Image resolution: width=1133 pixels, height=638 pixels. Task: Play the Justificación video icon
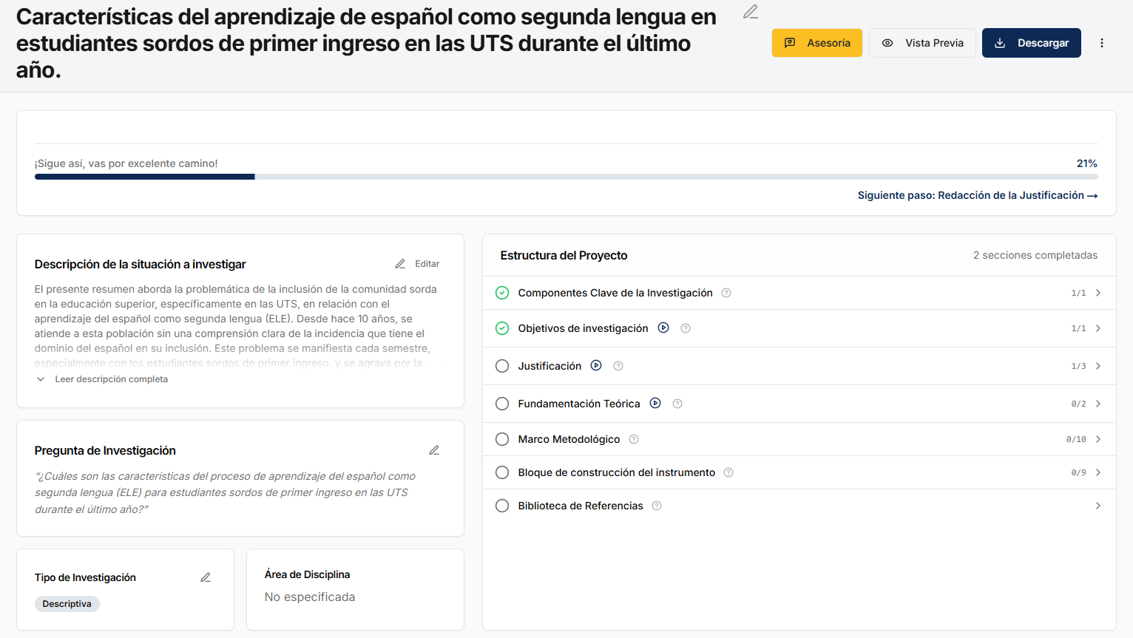[x=596, y=365]
